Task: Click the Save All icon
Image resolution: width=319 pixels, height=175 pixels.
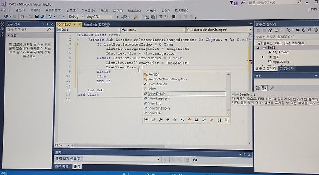Action: (43, 17)
